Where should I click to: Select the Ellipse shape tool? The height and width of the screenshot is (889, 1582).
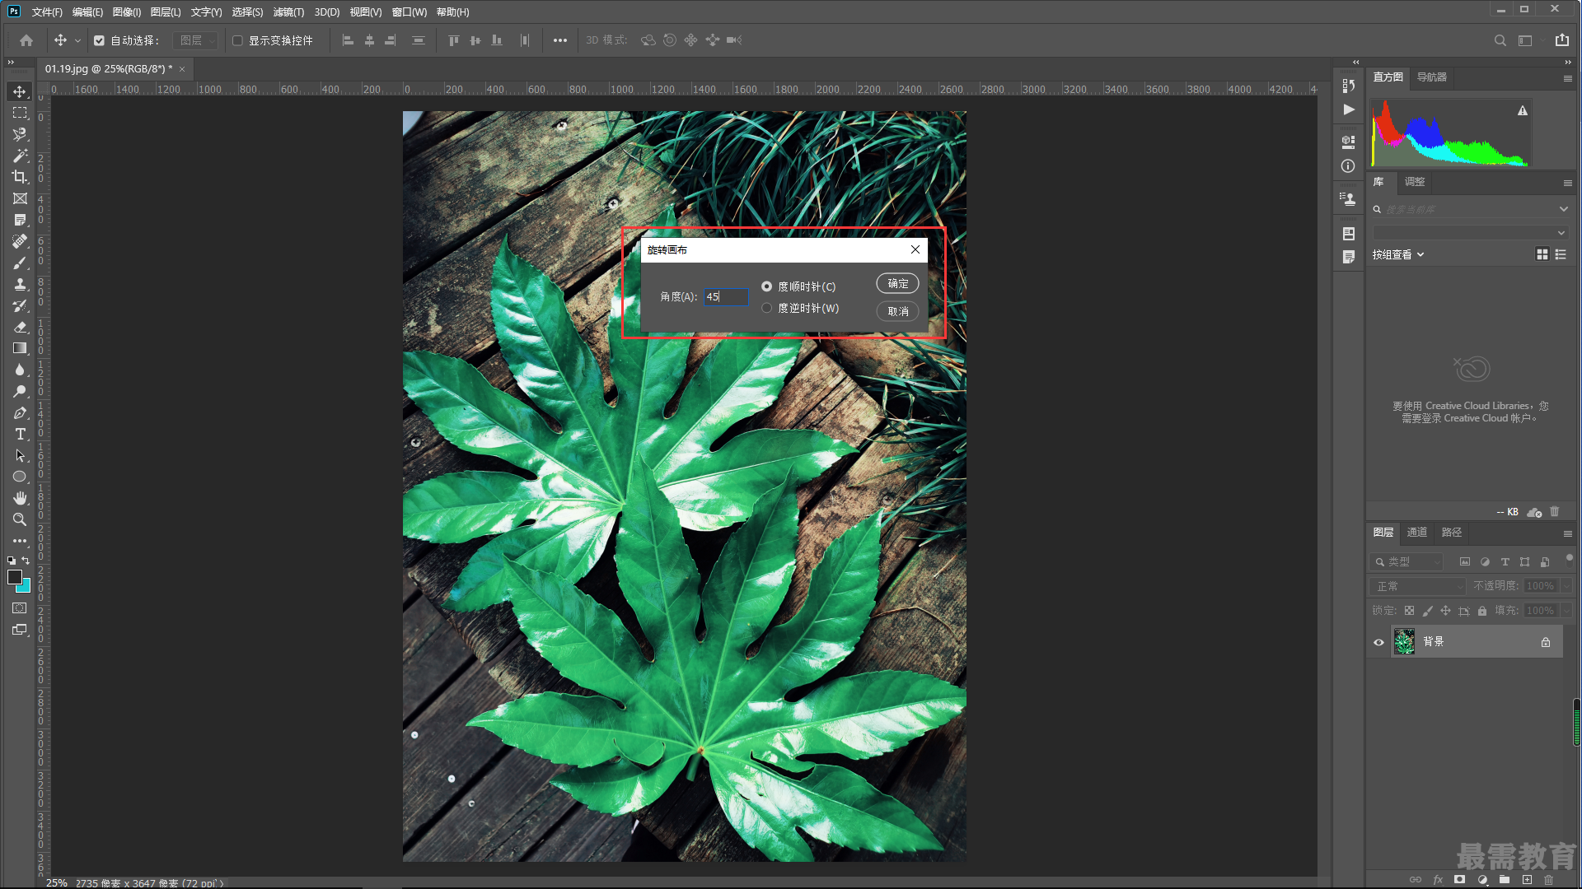20,477
